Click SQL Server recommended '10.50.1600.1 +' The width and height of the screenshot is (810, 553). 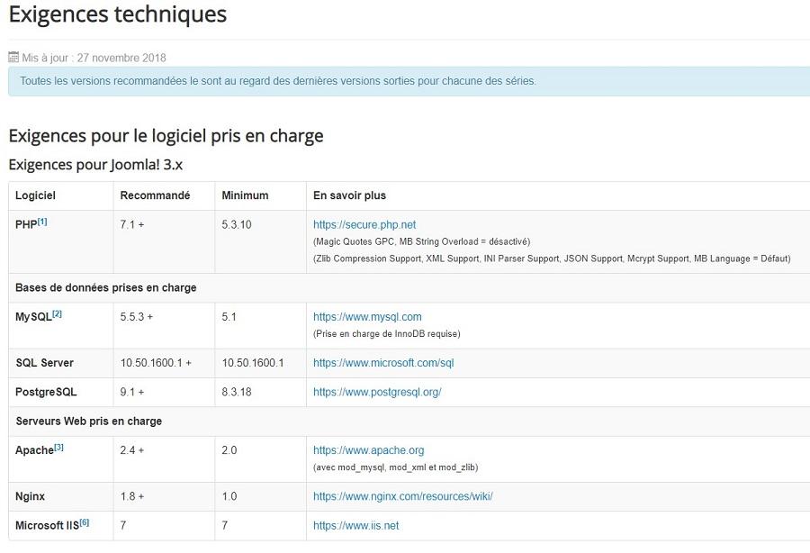point(156,363)
